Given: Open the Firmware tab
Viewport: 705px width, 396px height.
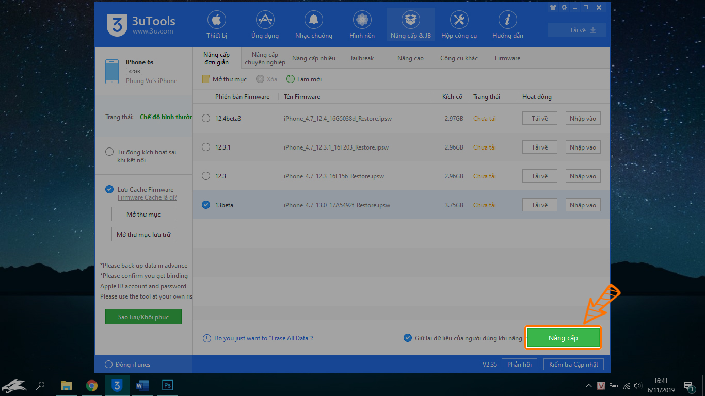Looking at the screenshot, I should (507, 58).
